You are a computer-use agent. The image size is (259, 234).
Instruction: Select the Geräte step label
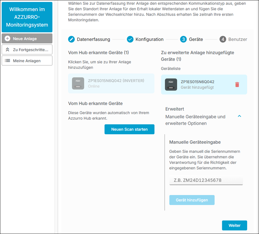coord(196,39)
